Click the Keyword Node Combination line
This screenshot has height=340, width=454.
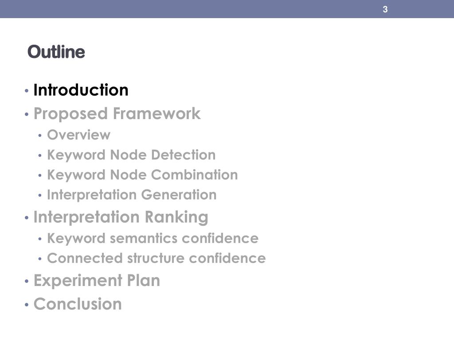(x=142, y=175)
